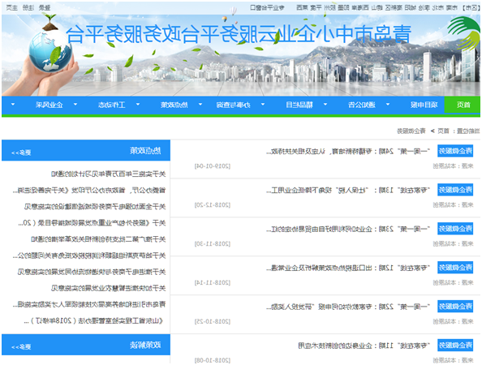Select the 城阳 district link
482x365 pixels.
[410, 7]
